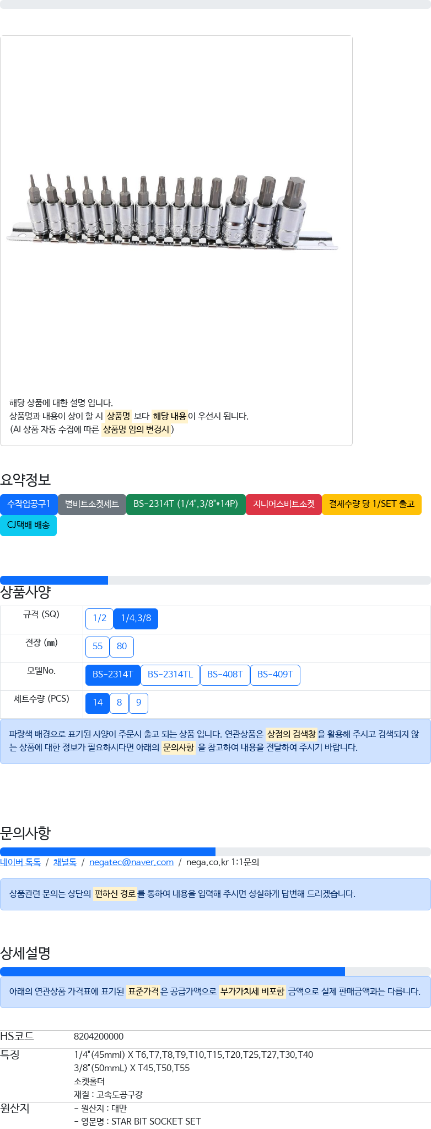Select model BS-409T
The height and width of the screenshot is (1129, 431).
tap(275, 675)
